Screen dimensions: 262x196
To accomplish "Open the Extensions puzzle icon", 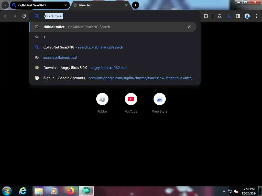I will (x=206, y=16).
